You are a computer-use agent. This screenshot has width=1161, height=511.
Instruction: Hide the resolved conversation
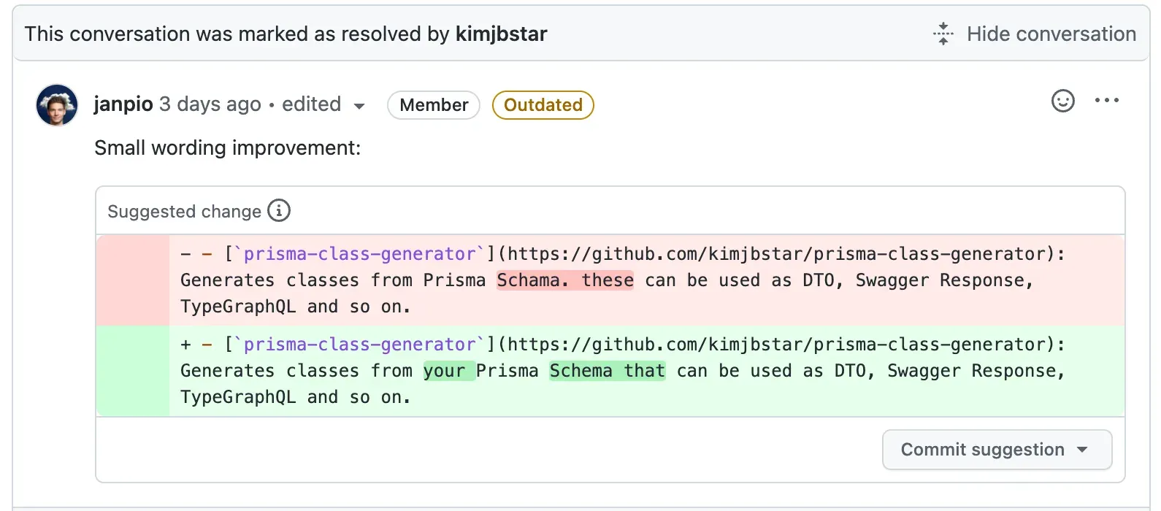1035,34
